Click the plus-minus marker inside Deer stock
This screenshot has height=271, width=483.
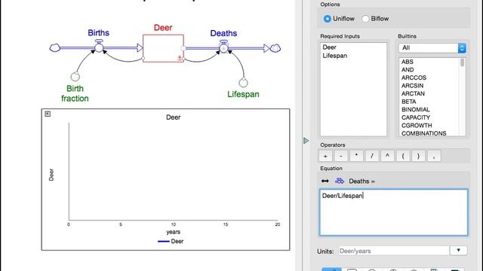click(x=180, y=58)
